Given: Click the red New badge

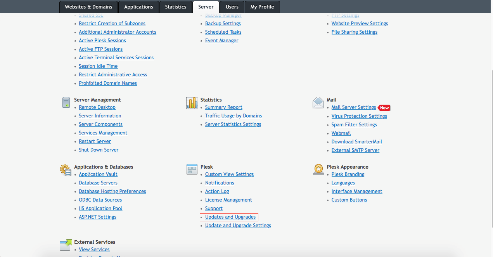Looking at the screenshot, I should (x=384, y=108).
